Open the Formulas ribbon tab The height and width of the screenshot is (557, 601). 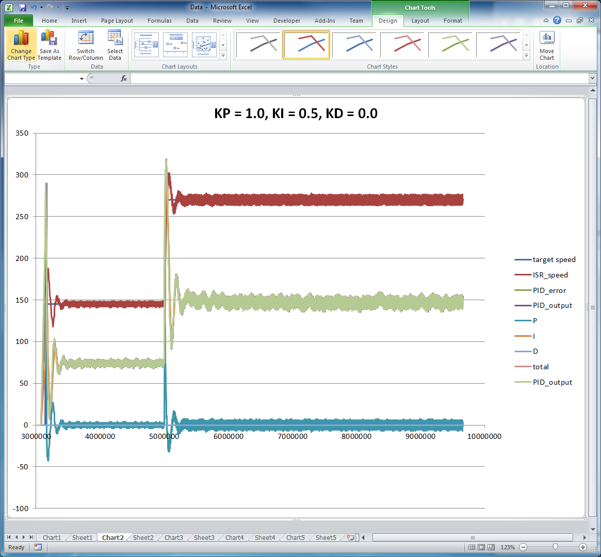click(x=159, y=21)
